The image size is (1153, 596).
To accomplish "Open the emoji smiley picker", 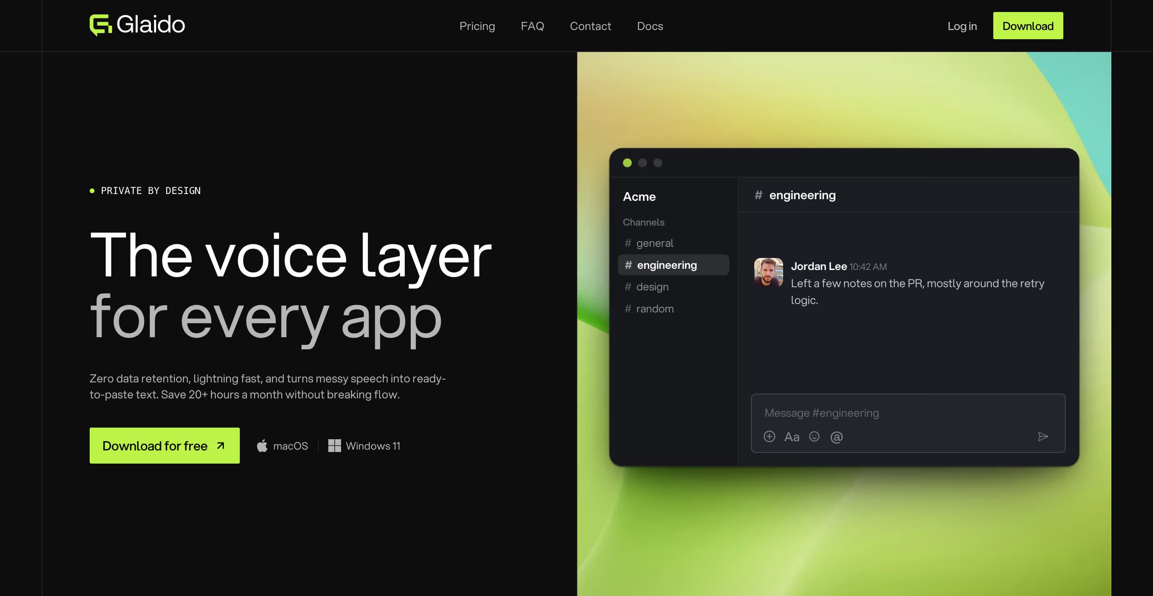I will click(x=814, y=436).
